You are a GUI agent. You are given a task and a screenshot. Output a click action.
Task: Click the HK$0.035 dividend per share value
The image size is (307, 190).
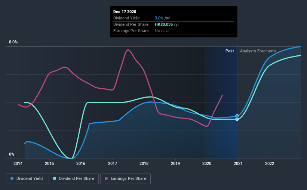164,24
